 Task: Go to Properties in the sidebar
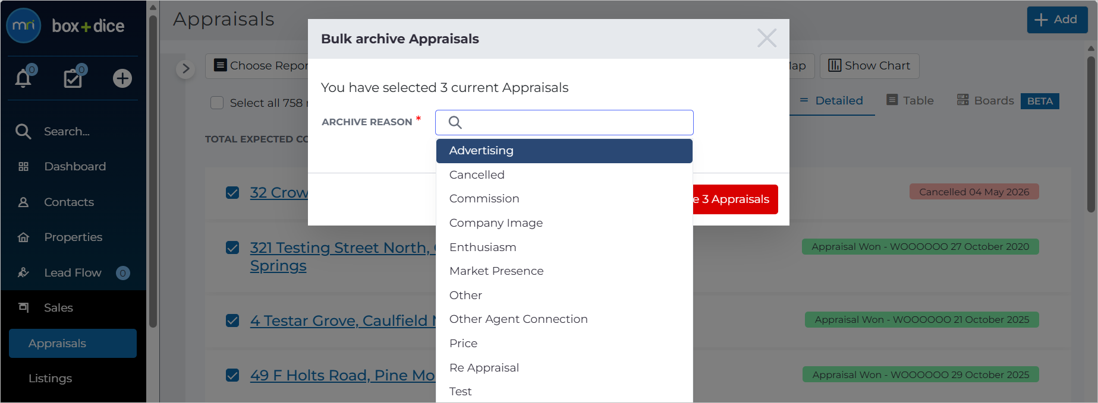click(73, 237)
